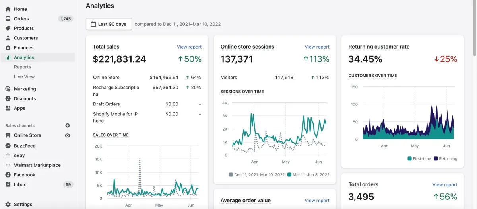Image resolution: width=477 pixels, height=209 pixels.
Task: Click the Discounts badge icon
Action: [x=8, y=98]
